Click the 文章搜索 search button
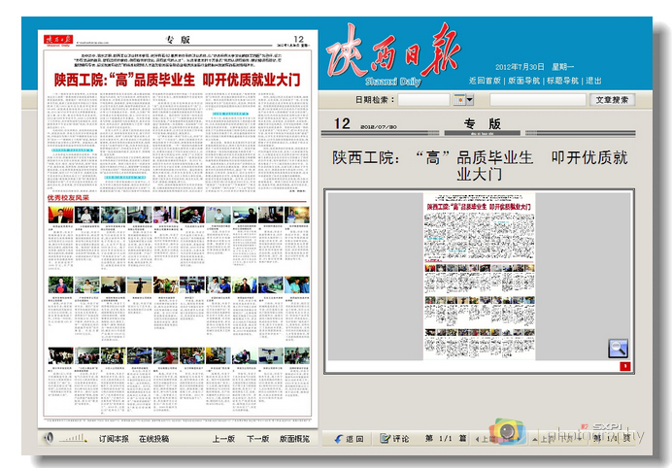Image resolution: width=672 pixels, height=468 pixels. [612, 99]
